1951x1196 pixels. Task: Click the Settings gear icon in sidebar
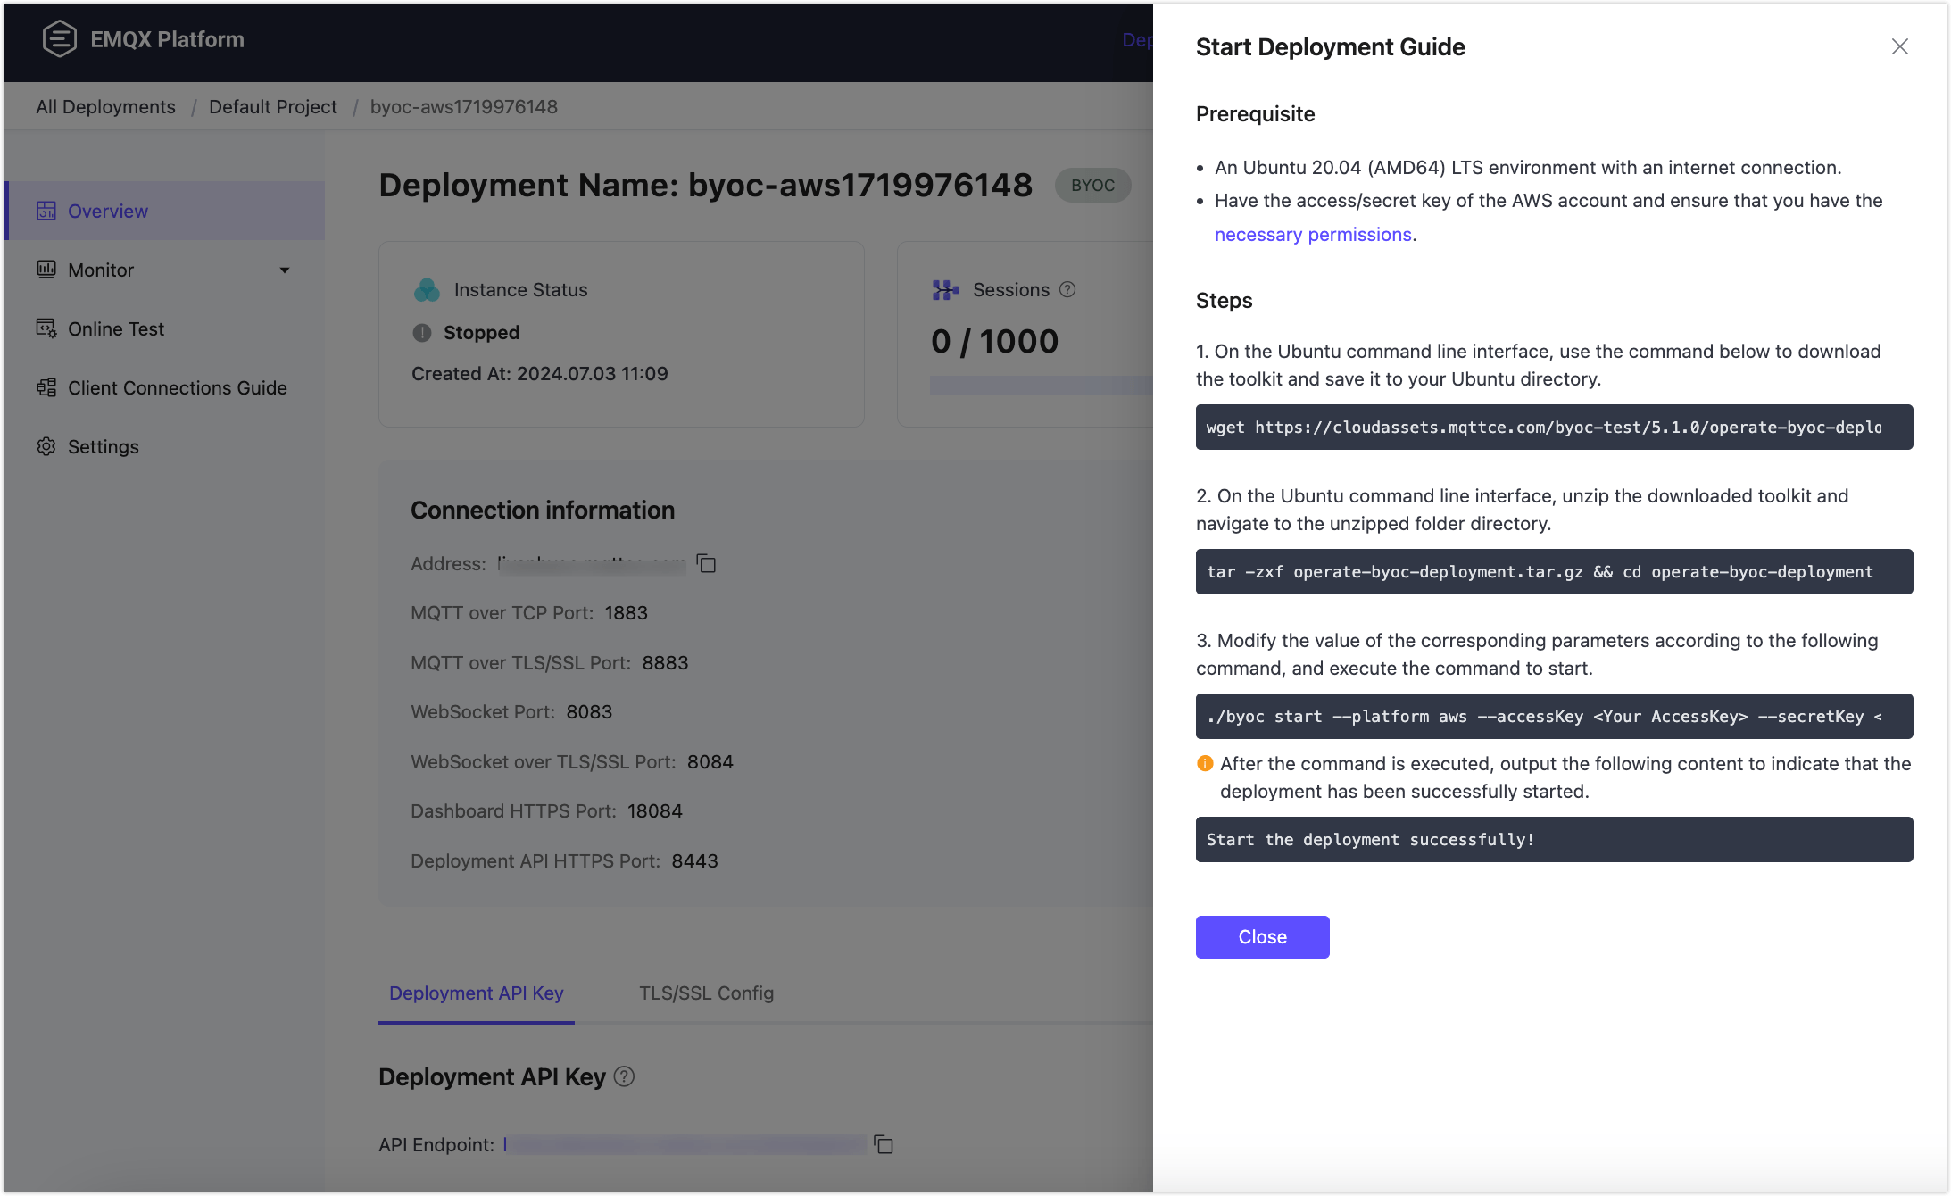click(46, 446)
